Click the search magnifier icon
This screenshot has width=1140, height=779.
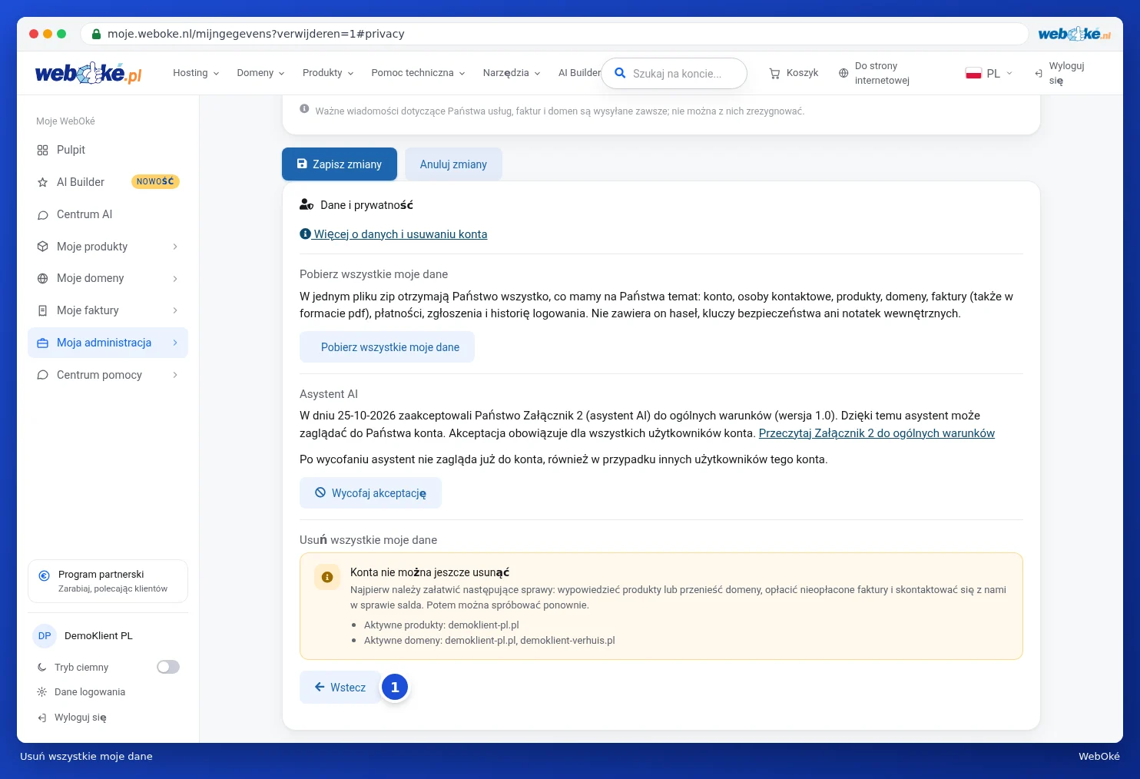(620, 73)
